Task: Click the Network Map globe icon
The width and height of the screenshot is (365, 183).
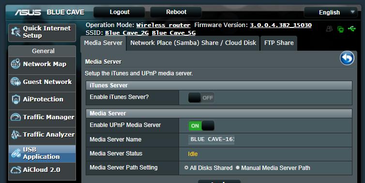Action: (15, 64)
